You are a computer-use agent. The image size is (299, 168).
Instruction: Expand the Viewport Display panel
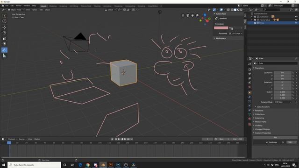[x=262, y=129]
